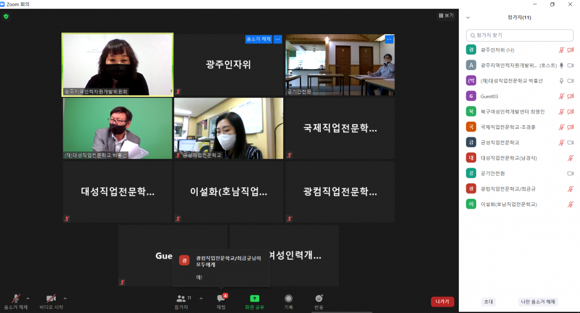580x313 pixels.
Task: Expand audio options arrow beside 음소거 해제
Action: (28, 299)
